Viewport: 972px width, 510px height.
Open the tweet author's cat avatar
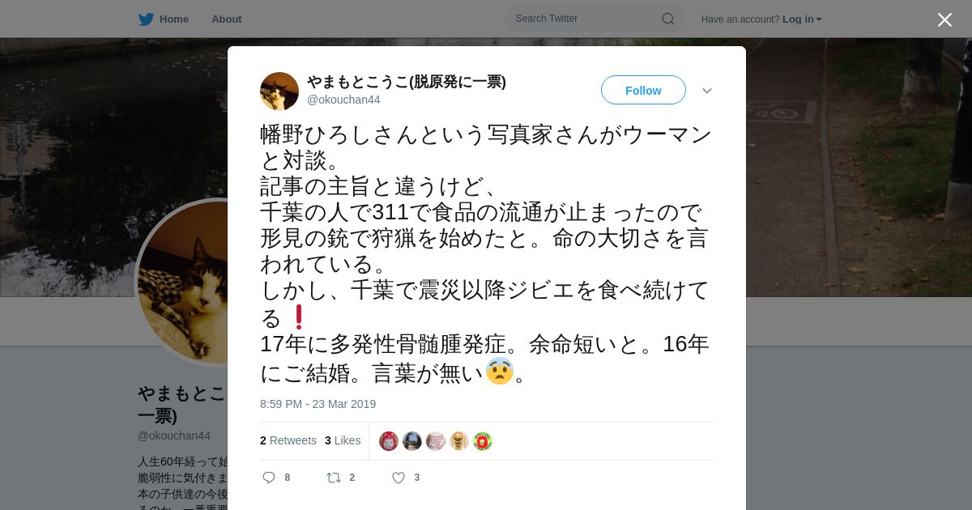tap(279, 91)
